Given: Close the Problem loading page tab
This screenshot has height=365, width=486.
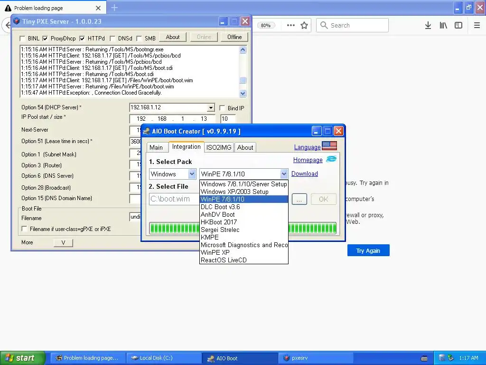Looking at the screenshot, I should [98, 8].
